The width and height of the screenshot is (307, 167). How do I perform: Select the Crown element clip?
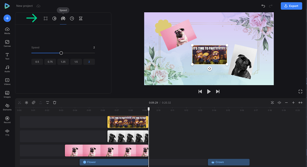coord(228,162)
